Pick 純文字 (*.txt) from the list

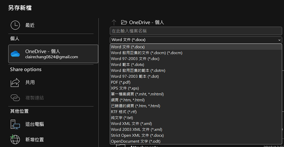(x=196, y=118)
